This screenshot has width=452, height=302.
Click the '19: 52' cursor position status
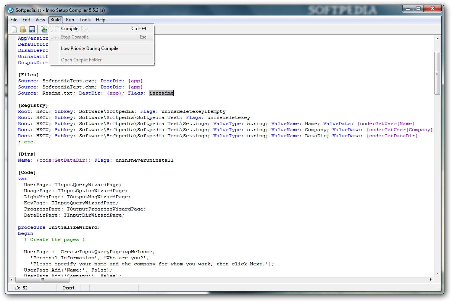click(x=21, y=288)
